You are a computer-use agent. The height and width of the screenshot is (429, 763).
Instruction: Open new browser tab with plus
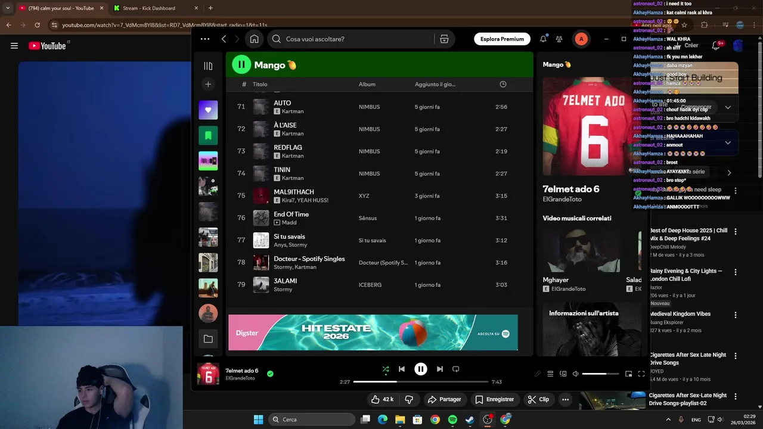(210, 8)
